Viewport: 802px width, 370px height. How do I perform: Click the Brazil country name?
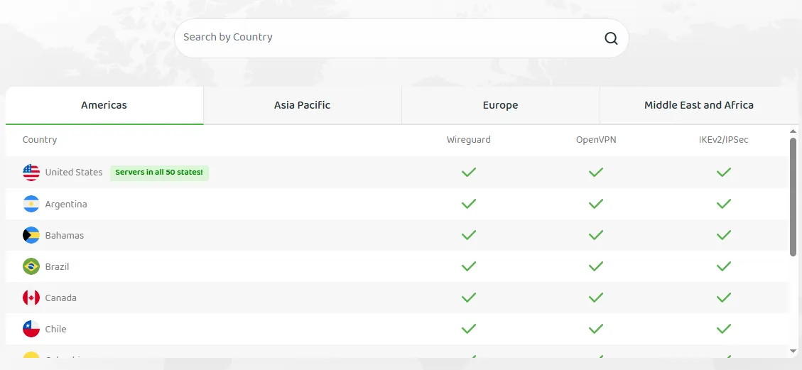point(57,267)
